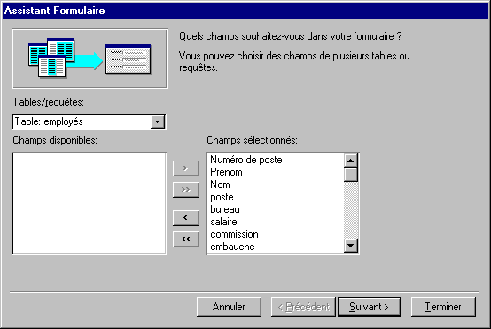This screenshot has height=329, width=491.
Task: Click the Suivant button
Action: click(370, 307)
